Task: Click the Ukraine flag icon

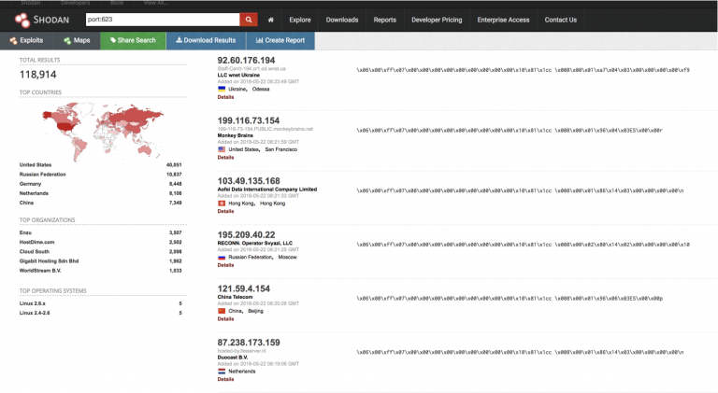Action: tap(222, 89)
